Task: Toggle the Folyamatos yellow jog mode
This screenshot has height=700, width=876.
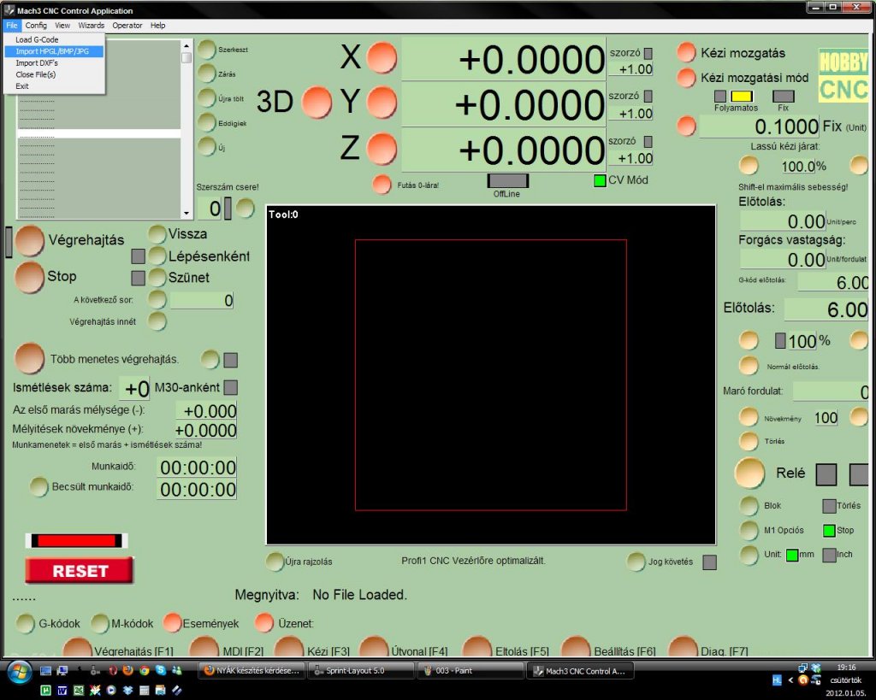Action: click(x=742, y=96)
